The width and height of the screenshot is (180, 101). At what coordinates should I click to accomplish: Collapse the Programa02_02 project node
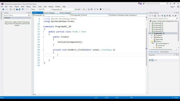(x=150, y=33)
